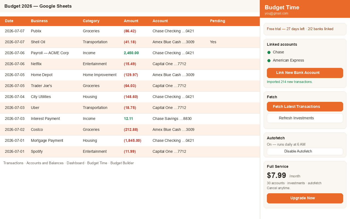Viewport: 350px width, 219px height.
Task: Select the Mortgage Payment cell
Action: [47, 141]
